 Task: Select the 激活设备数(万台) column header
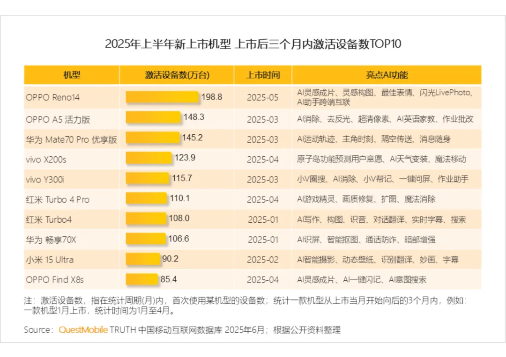coord(177,75)
